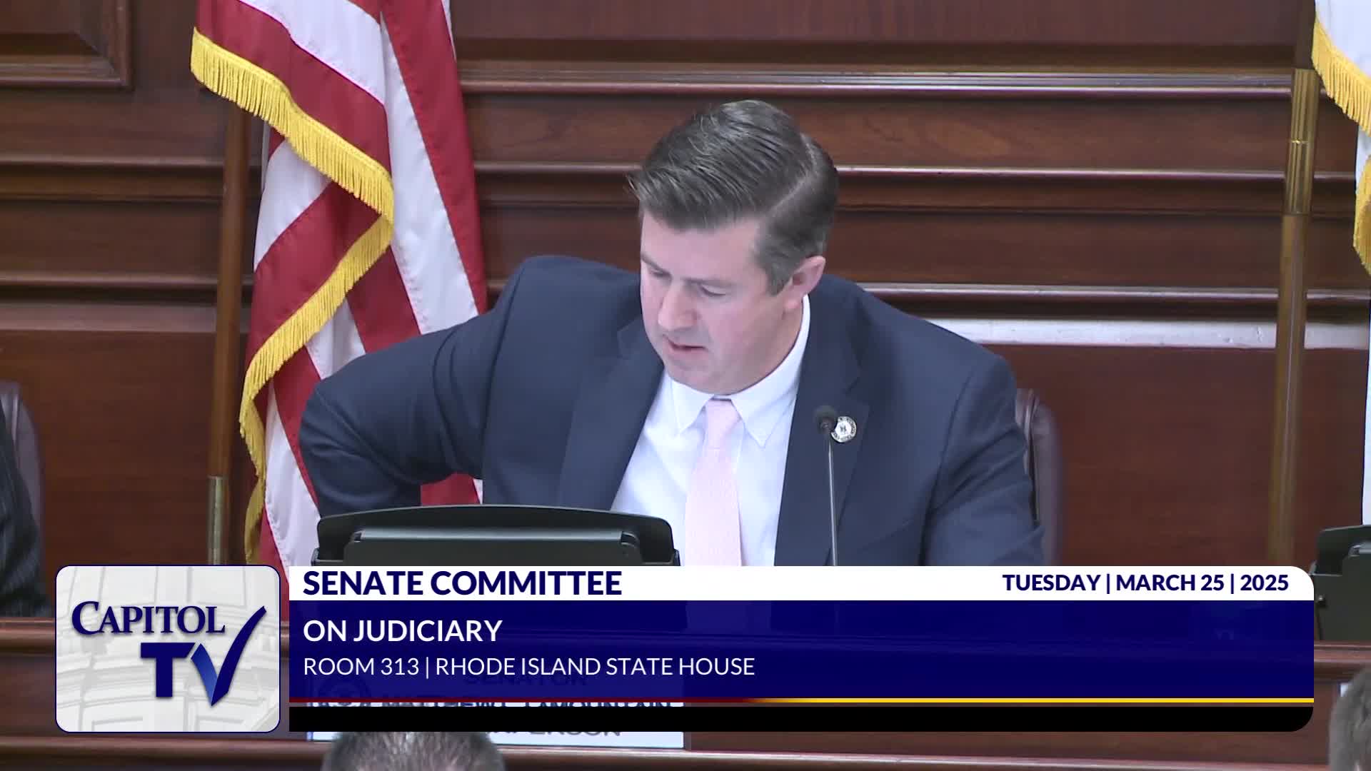Click the RHODE ISLAND STATE HOUSE text
The width and height of the screenshot is (1371, 771).
pos(595,667)
